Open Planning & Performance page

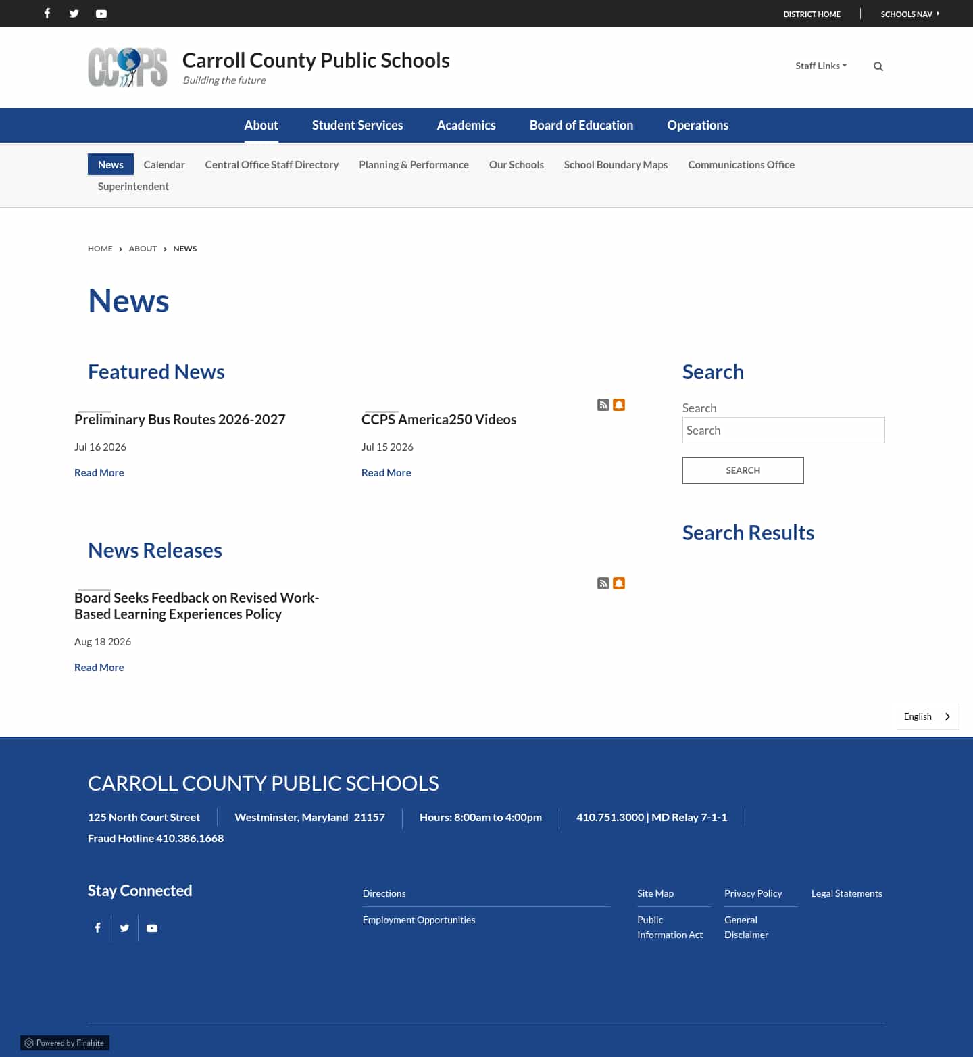(x=414, y=164)
